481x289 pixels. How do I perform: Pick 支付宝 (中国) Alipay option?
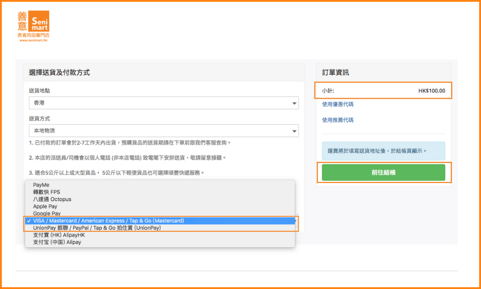coord(57,242)
